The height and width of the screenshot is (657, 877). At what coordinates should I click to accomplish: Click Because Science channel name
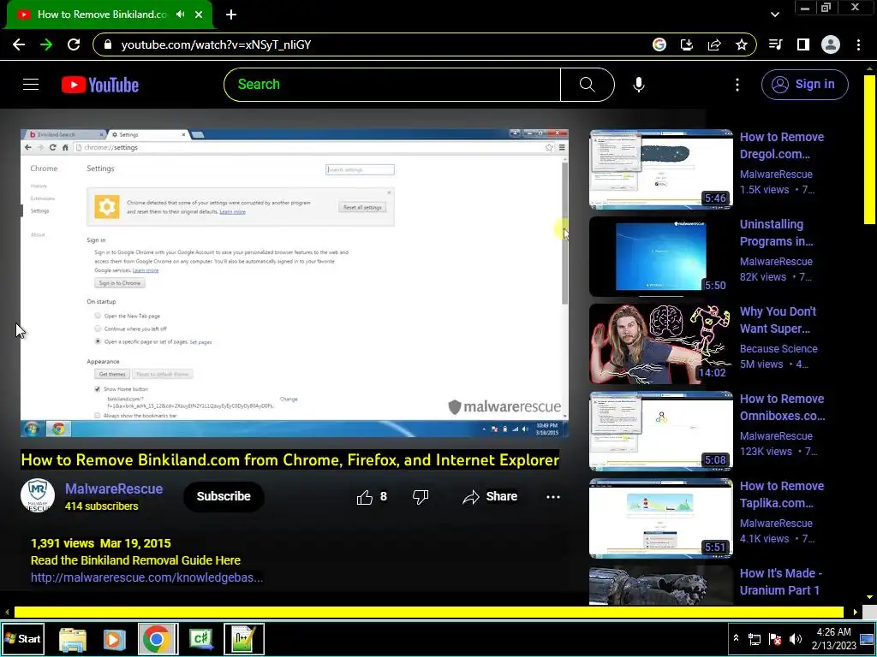click(779, 349)
